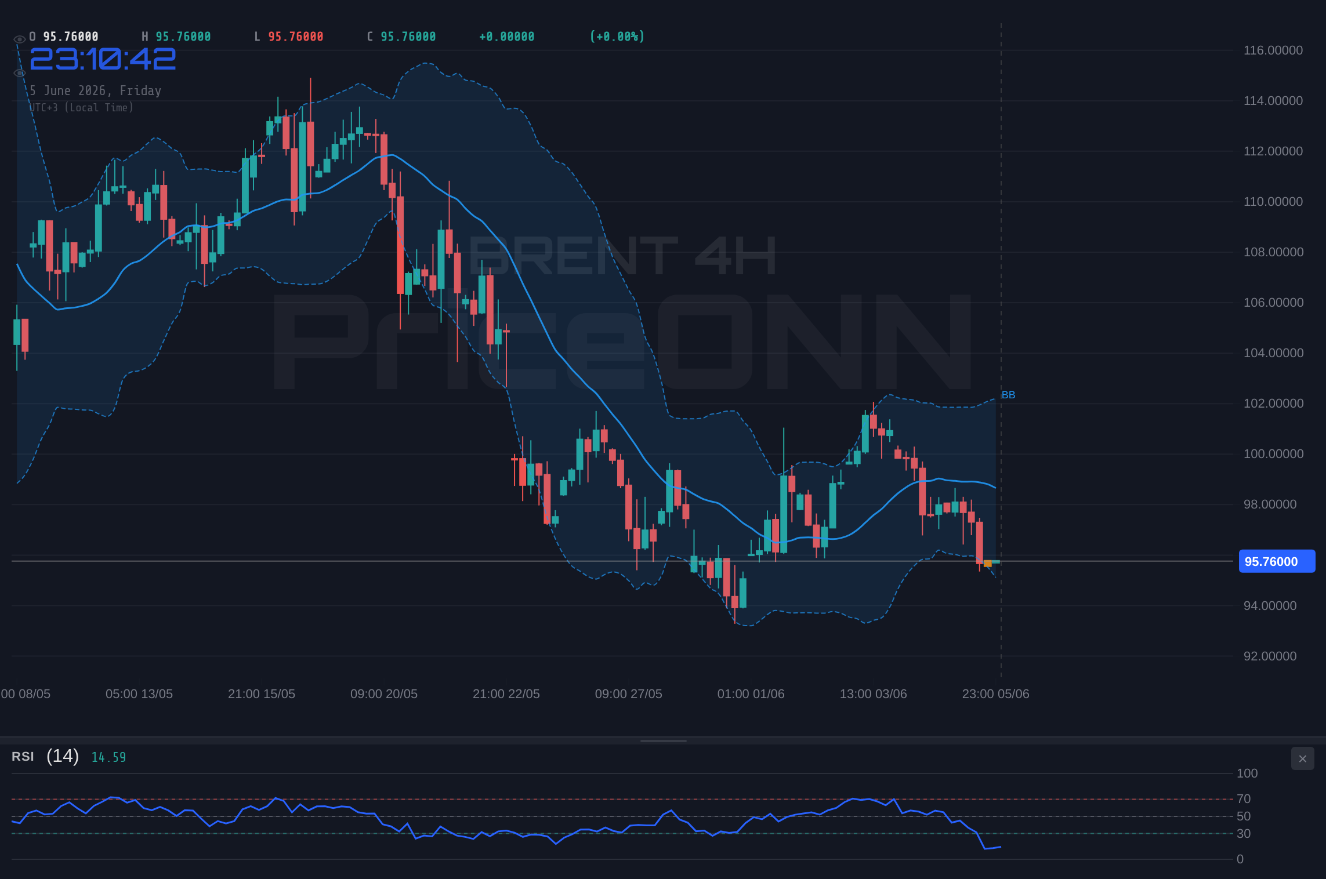Toggle the lower eye icon beside the clock
Viewport: 1326px width, 879px height.
click(x=19, y=73)
